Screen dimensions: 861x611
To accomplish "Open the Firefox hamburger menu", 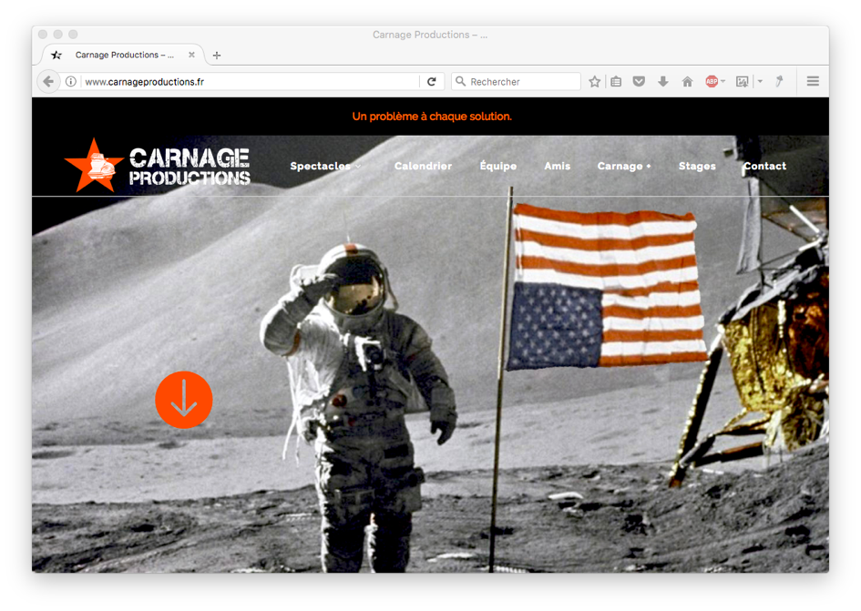I will 814,81.
